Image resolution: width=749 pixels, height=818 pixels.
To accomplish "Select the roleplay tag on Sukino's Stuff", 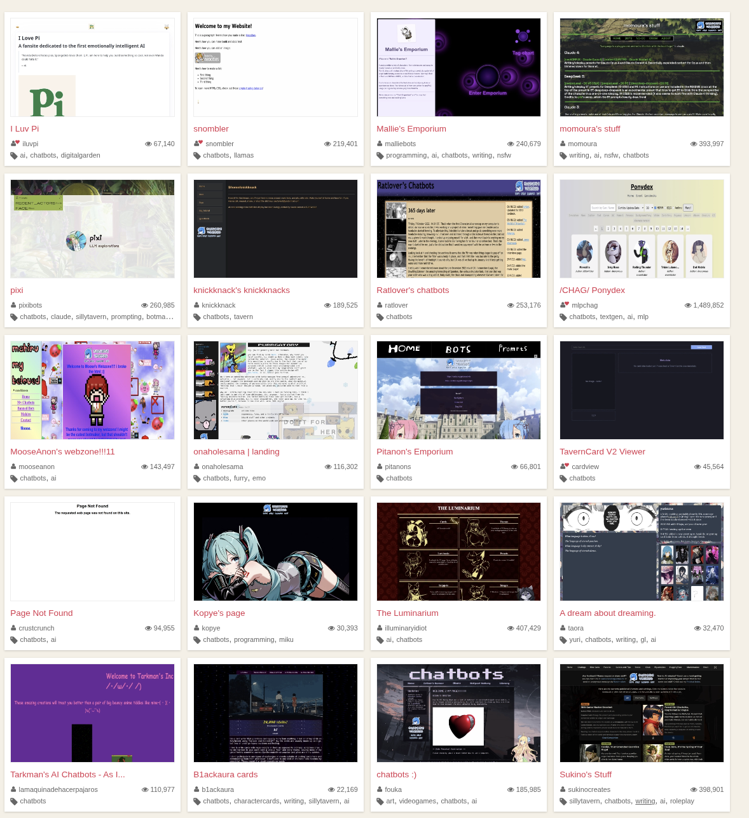I will pos(682,801).
